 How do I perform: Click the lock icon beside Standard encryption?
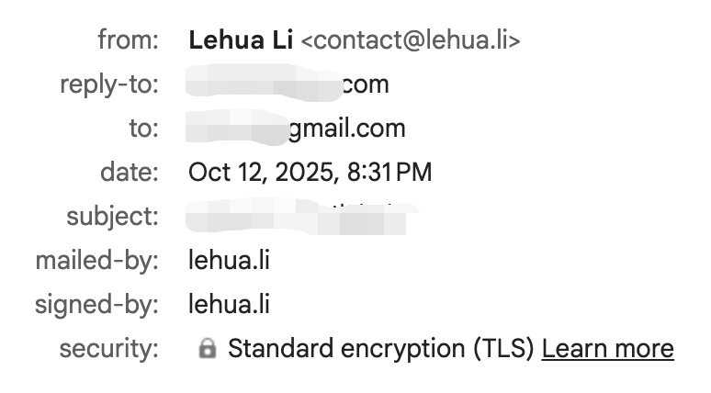click(209, 349)
